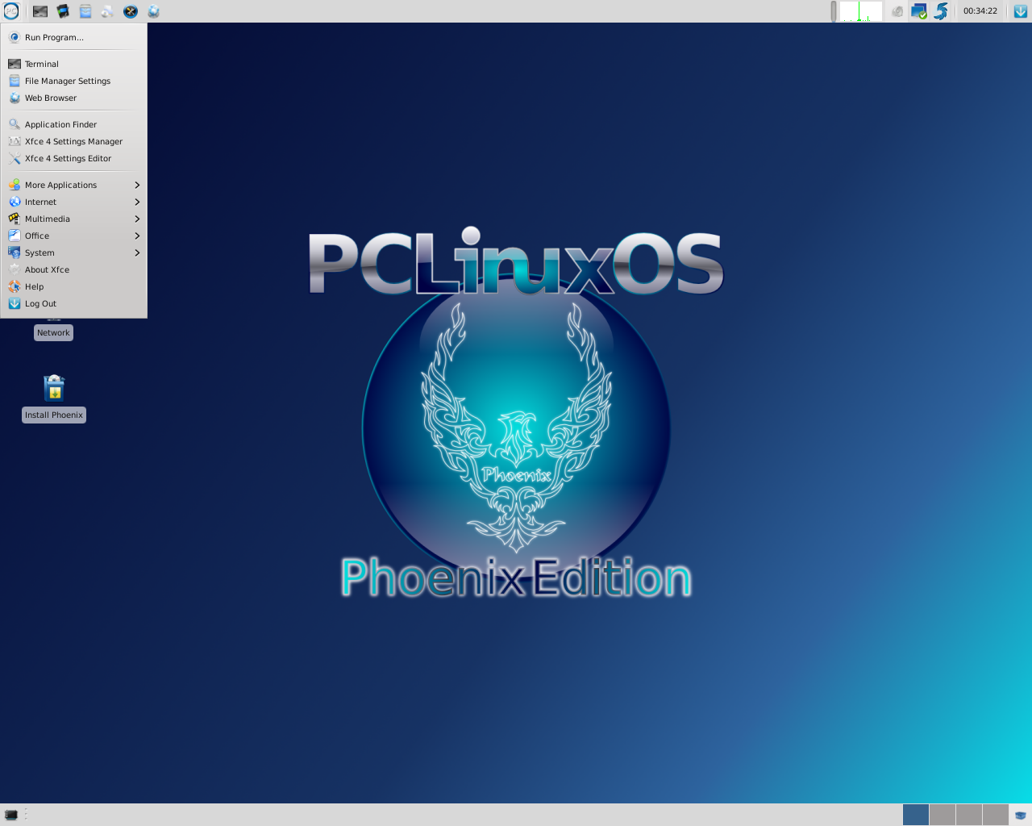
Task: Open the file cabinet launcher in the top panel
Action: coord(85,11)
